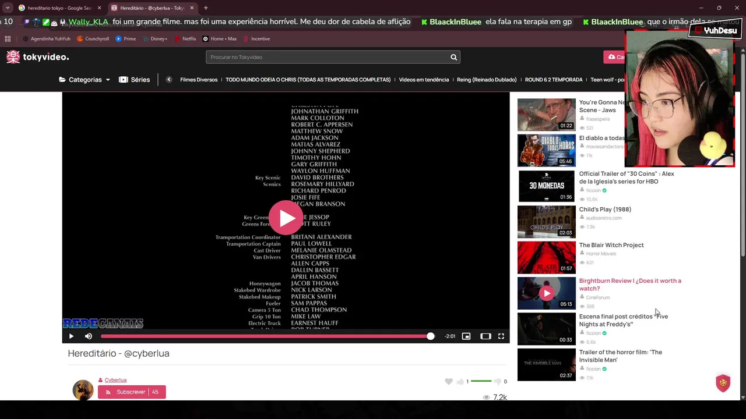This screenshot has width=746, height=419.
Task: Toggle picture-in-picture mode in the player
Action: (x=466, y=336)
